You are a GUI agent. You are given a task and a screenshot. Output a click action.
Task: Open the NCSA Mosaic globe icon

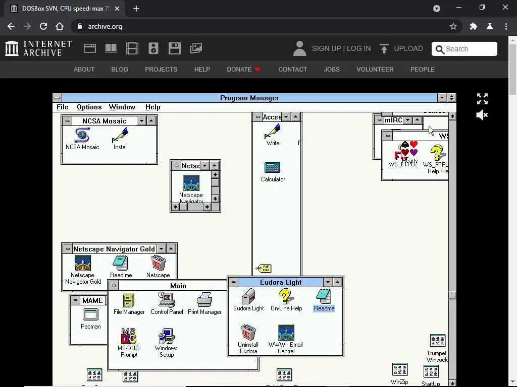point(82,135)
